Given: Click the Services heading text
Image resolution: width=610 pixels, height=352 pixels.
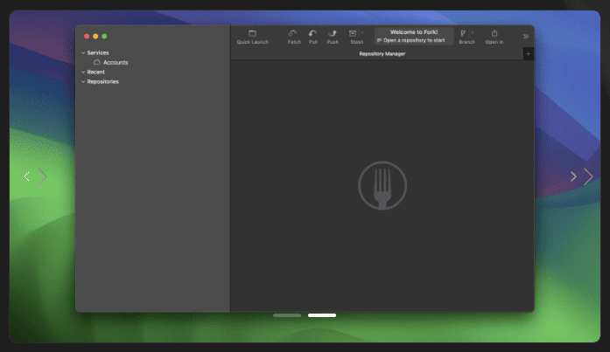Looking at the screenshot, I should pyautogui.click(x=98, y=52).
